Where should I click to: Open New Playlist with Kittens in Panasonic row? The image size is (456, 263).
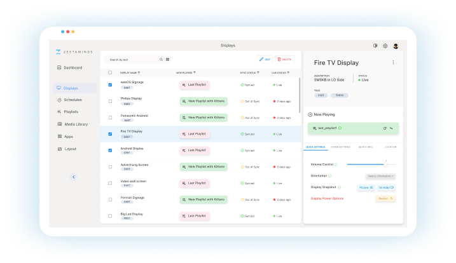[204, 118]
